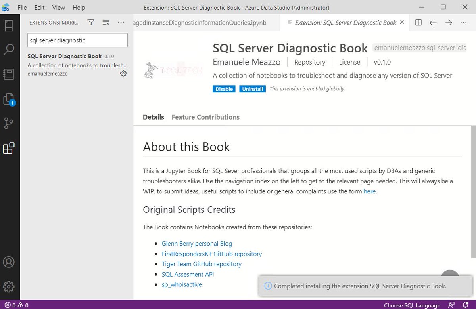
Task: Click the extensions search input field
Action: pyautogui.click(x=77, y=40)
